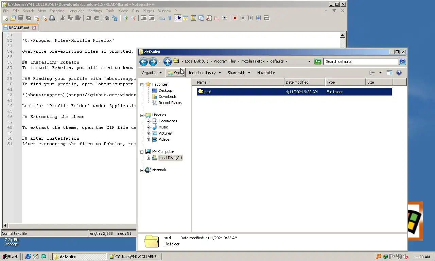Open the address bar history dropdown arrow
The width and height of the screenshot is (435, 261).
[309, 62]
